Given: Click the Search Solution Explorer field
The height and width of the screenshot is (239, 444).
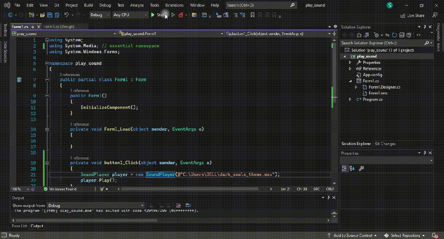Looking at the screenshot, I should 381,43.
